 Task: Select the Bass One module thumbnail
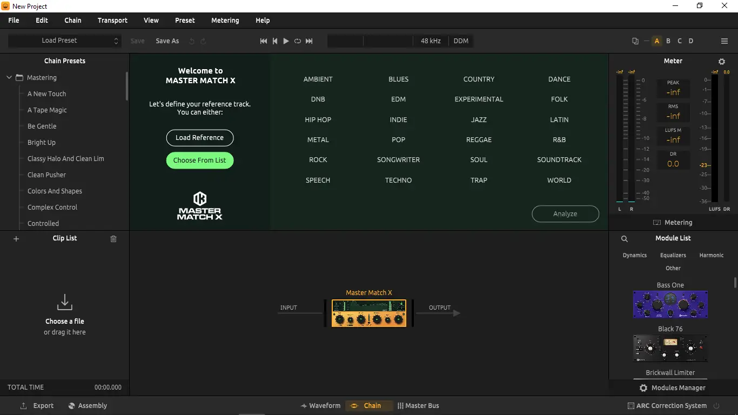(670, 304)
